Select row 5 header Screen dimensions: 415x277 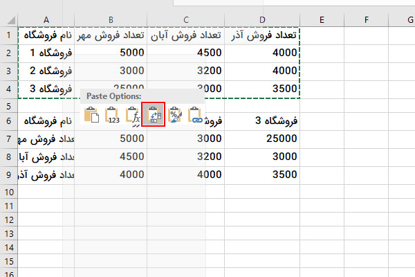pyautogui.click(x=9, y=106)
